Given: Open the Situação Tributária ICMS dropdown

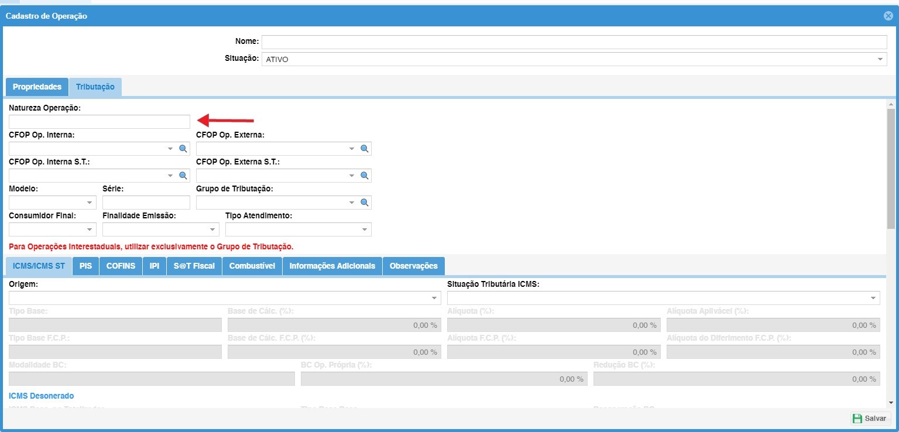Looking at the screenshot, I should tap(873, 298).
